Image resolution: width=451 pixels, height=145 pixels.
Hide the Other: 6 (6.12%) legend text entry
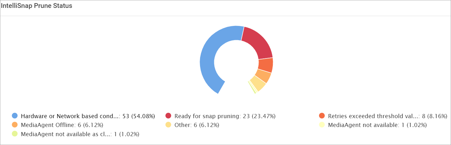tap(197, 125)
